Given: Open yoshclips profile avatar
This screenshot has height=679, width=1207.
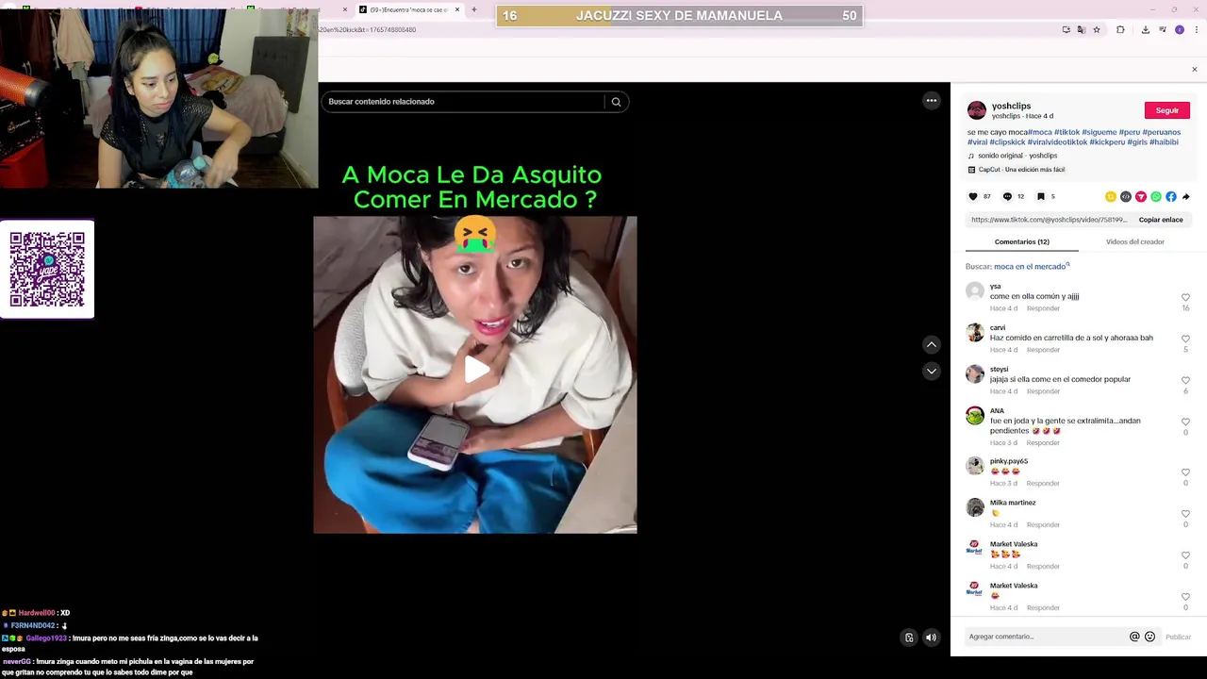Looking at the screenshot, I should 977,110.
